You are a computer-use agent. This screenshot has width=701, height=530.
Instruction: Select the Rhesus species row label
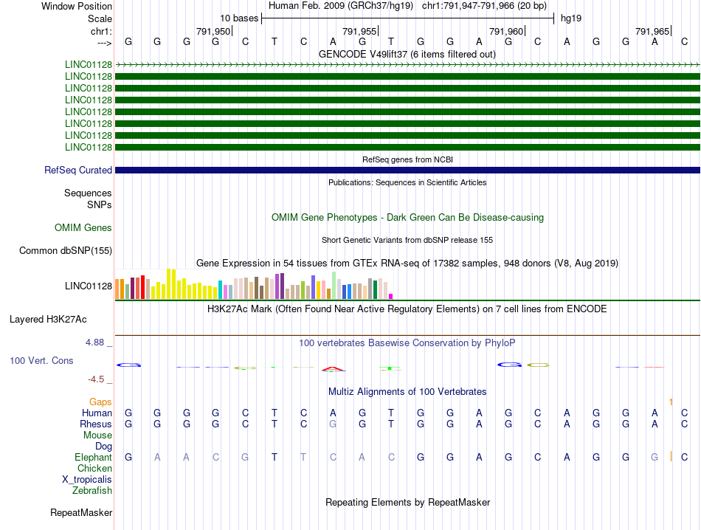[96, 424]
